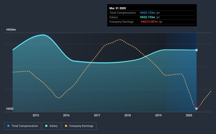This screenshot has height=134, width=216.
Task: Click the teal HK$2.733m Salary value
Action: [x=148, y=17]
